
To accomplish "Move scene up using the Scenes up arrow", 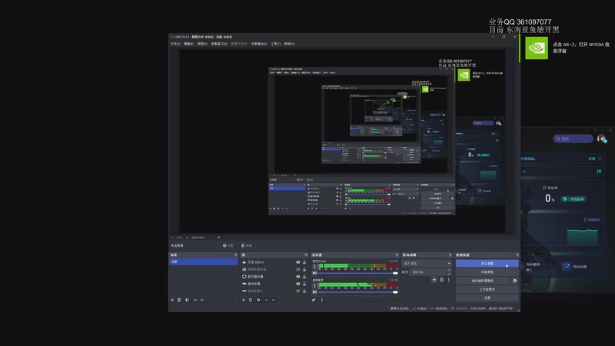I will tap(195, 300).
